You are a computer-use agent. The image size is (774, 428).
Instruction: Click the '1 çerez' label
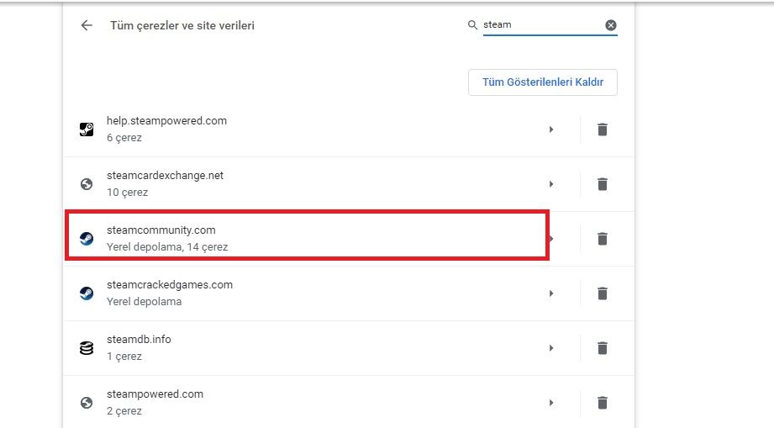(124, 357)
